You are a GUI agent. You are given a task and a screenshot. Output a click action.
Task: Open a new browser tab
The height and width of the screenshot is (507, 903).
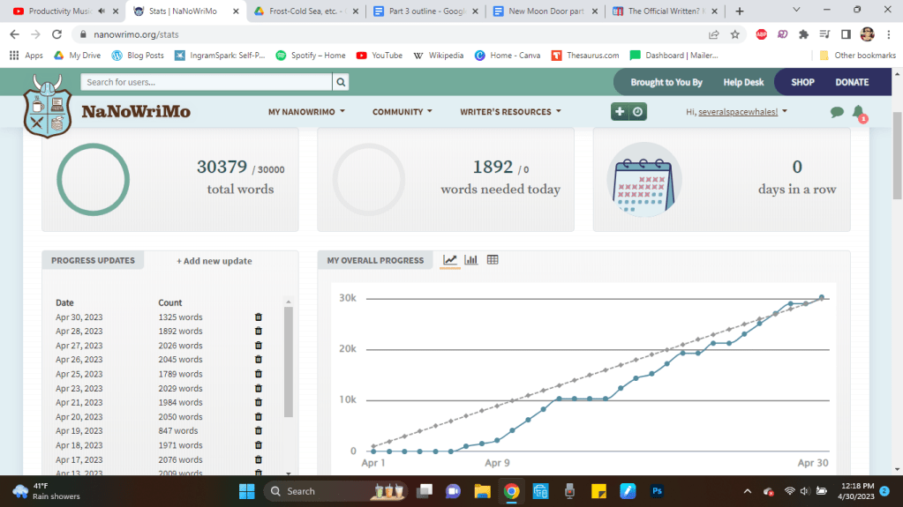tap(740, 11)
